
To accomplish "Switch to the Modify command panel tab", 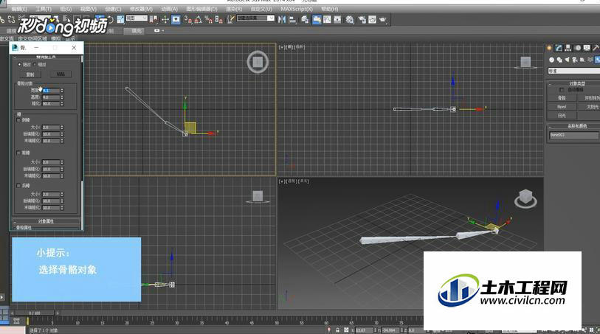I will [559, 48].
